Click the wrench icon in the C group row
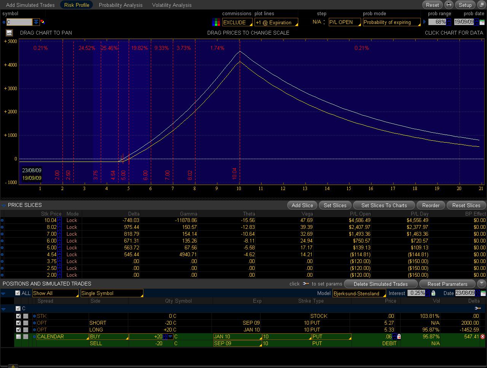Screen dimensions: 487x368 coord(477,308)
